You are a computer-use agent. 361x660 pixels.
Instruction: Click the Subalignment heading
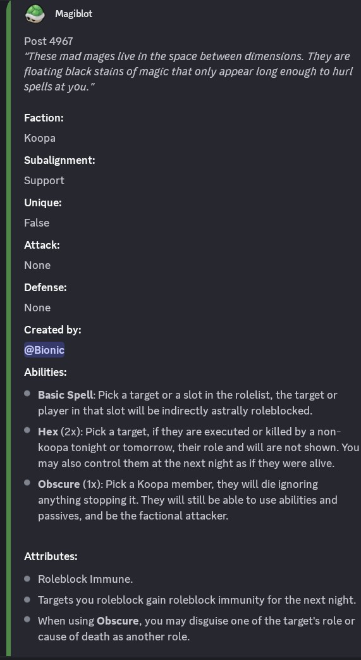(59, 160)
